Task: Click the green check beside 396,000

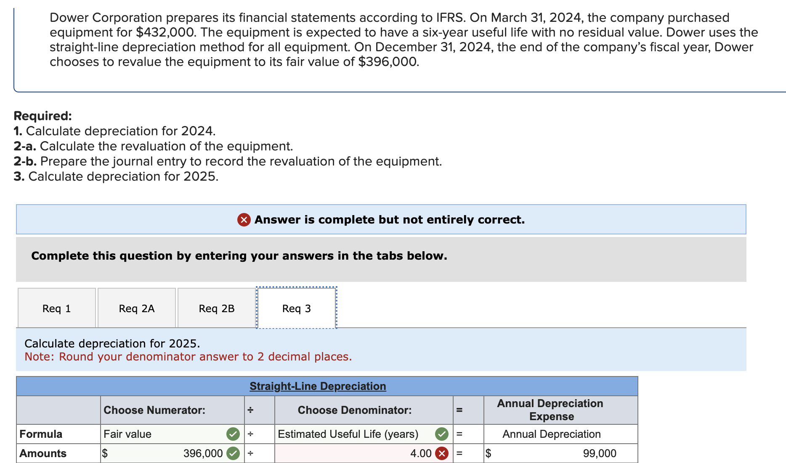Action: pyautogui.click(x=233, y=453)
